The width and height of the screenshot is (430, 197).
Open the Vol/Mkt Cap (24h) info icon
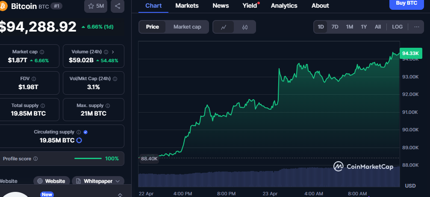point(115,79)
